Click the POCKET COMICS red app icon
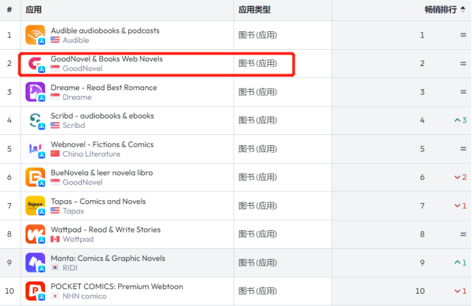Image resolution: width=472 pixels, height=306 pixels. pos(35,292)
